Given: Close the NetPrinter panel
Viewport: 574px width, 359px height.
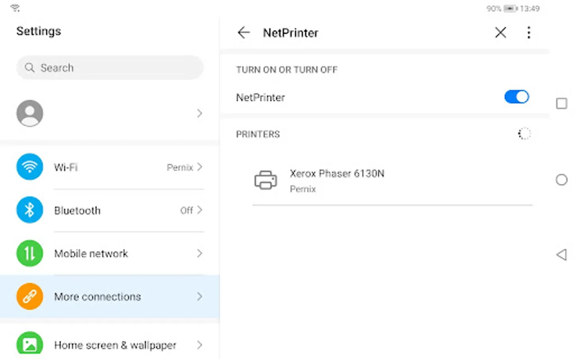Looking at the screenshot, I should (x=501, y=32).
